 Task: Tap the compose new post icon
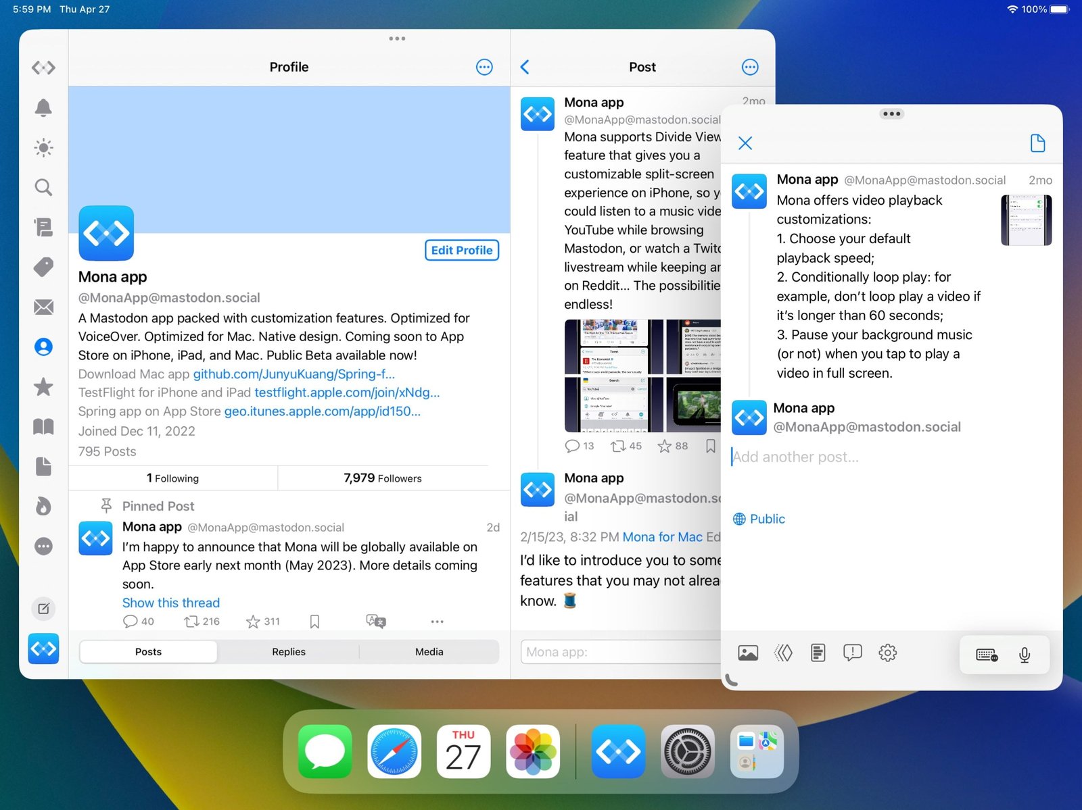coord(43,609)
